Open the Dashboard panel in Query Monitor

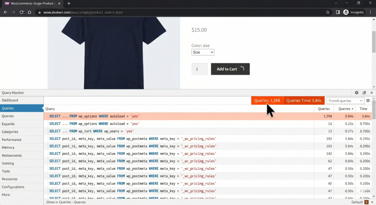tap(22, 100)
